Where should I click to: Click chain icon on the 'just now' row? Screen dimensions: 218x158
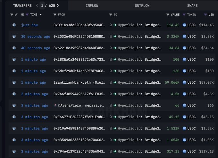pyautogui.click(x=14, y=25)
